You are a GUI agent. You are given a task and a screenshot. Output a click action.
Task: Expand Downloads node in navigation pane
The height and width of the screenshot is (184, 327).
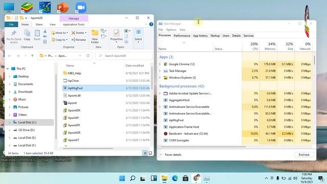pos(9,92)
